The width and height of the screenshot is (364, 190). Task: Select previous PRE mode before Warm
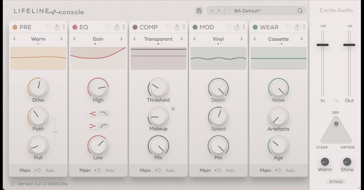[x=15, y=39]
